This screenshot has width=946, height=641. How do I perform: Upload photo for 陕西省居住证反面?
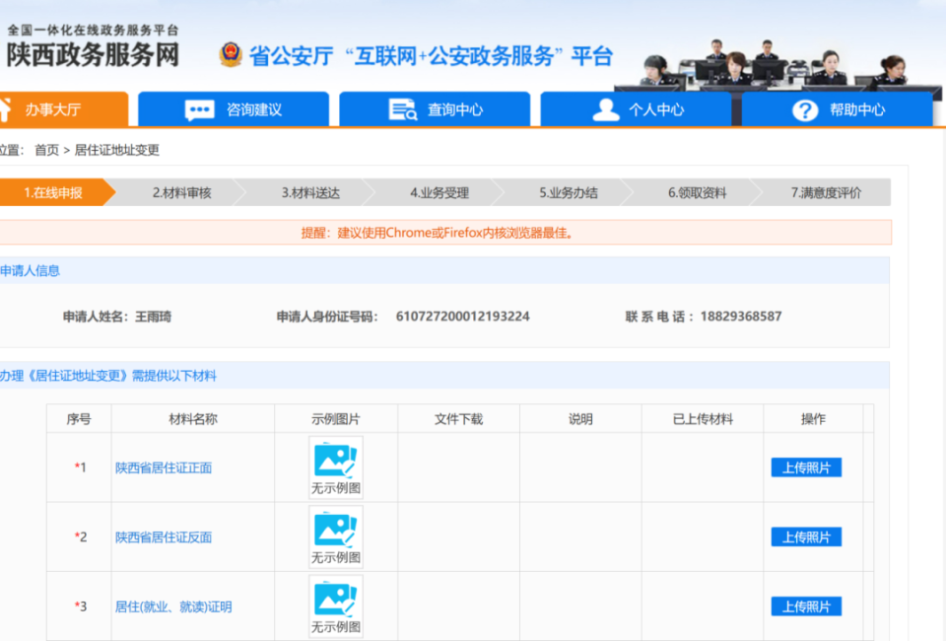(806, 536)
